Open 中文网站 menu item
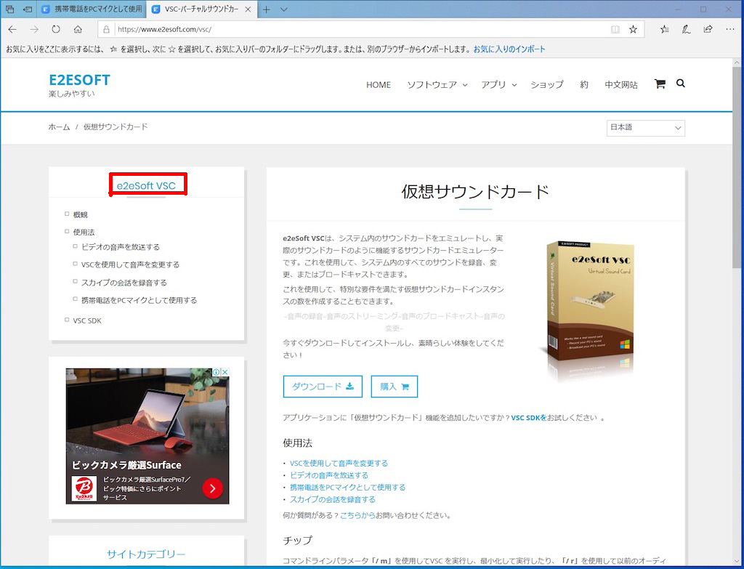This screenshot has height=569, width=744. pyautogui.click(x=620, y=84)
